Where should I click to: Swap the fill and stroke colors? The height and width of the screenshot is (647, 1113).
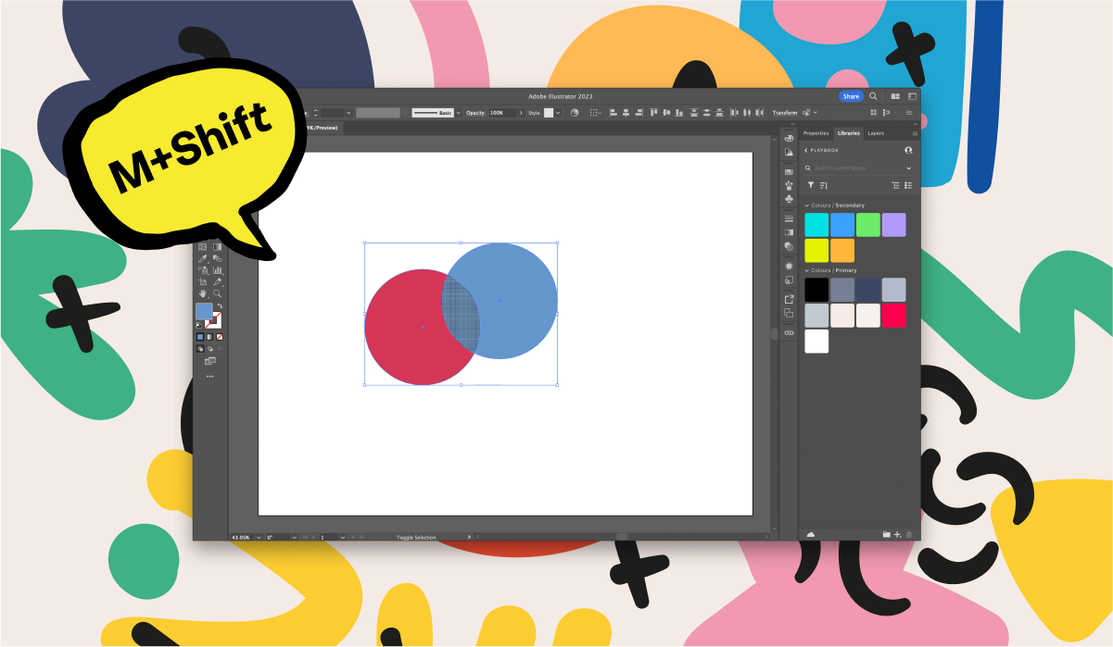(x=221, y=305)
